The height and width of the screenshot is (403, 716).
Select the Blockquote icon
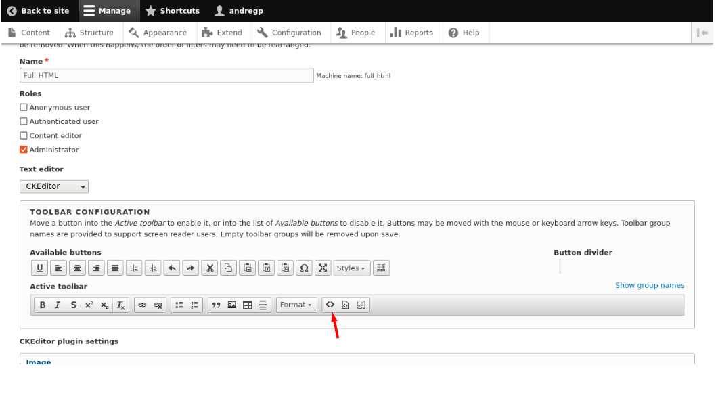click(217, 305)
